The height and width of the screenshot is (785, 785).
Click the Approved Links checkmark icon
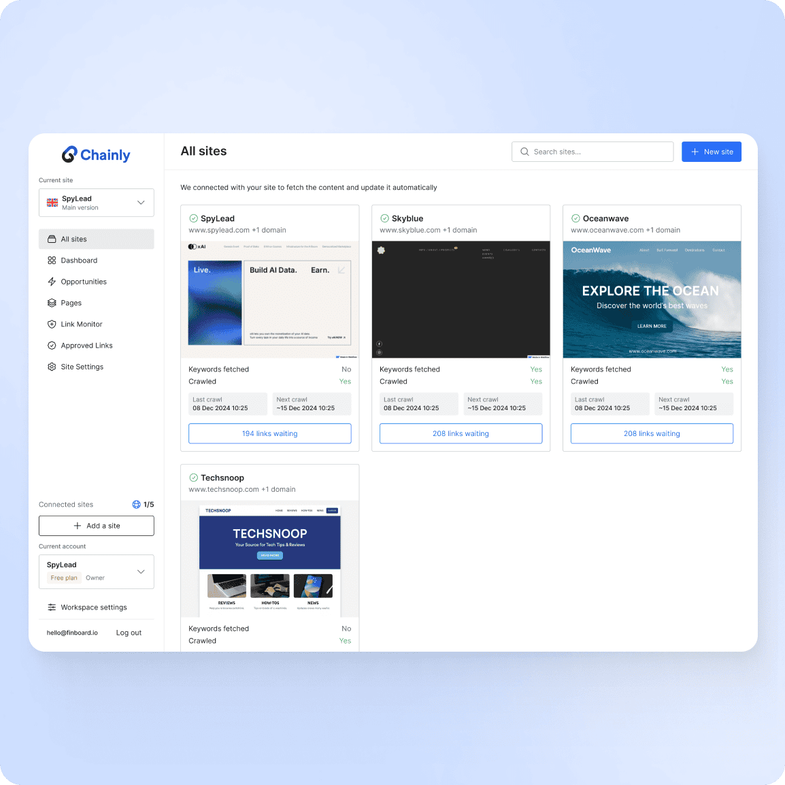52,346
